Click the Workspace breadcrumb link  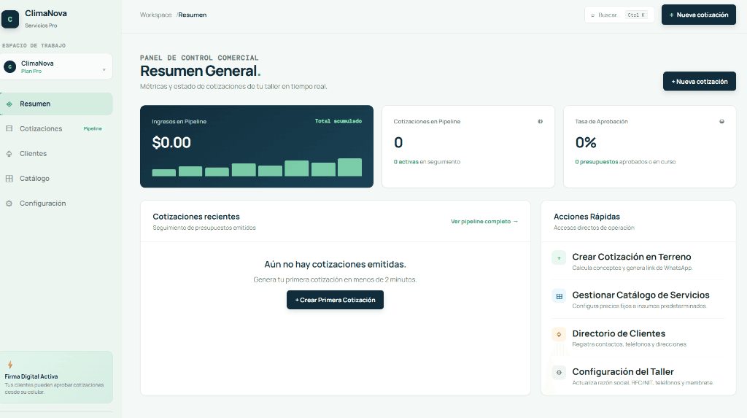coord(156,15)
